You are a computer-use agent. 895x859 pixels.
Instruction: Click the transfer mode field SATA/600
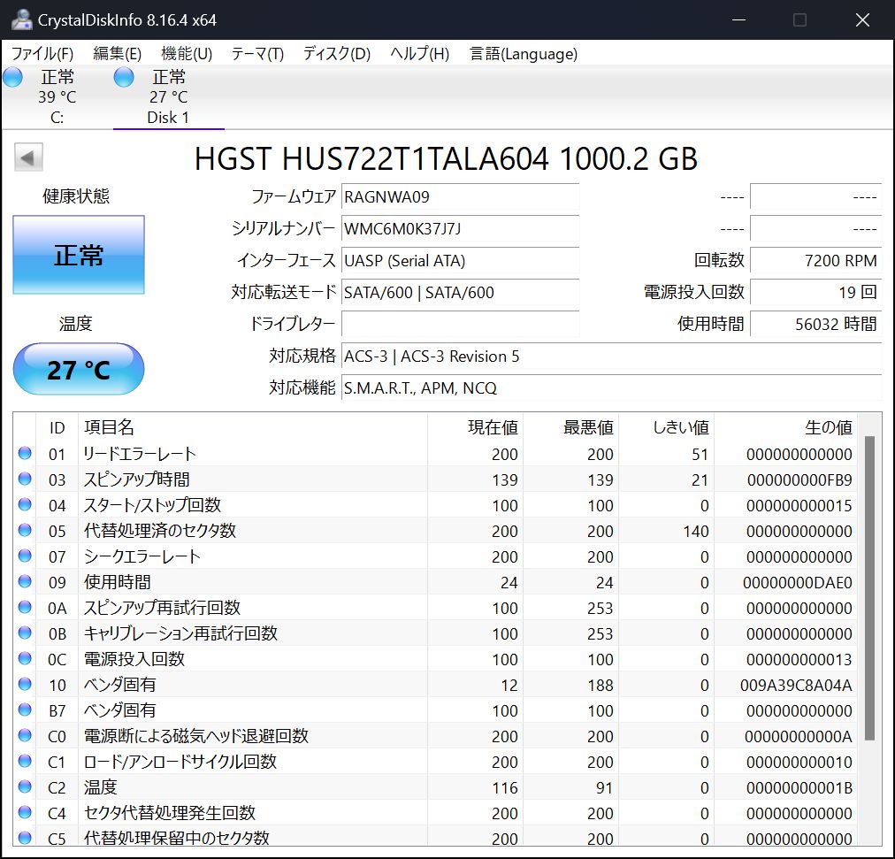pos(460,293)
